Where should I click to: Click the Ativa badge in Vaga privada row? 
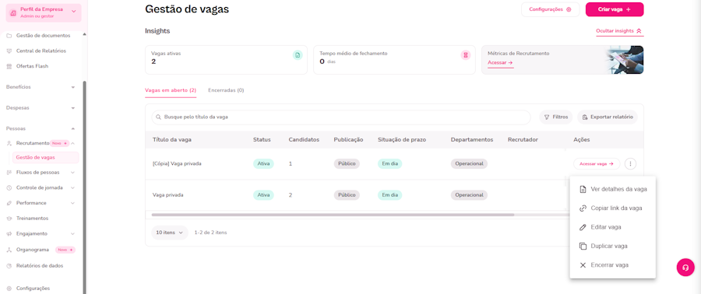pos(263,195)
